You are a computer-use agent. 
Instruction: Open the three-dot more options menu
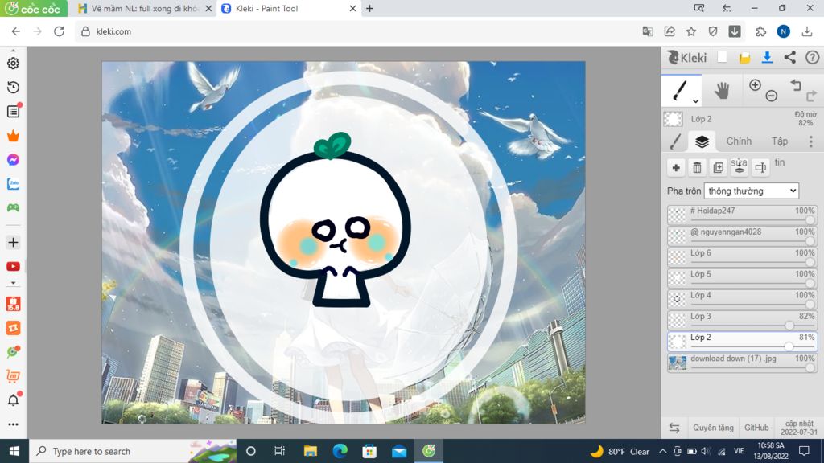[811, 141]
